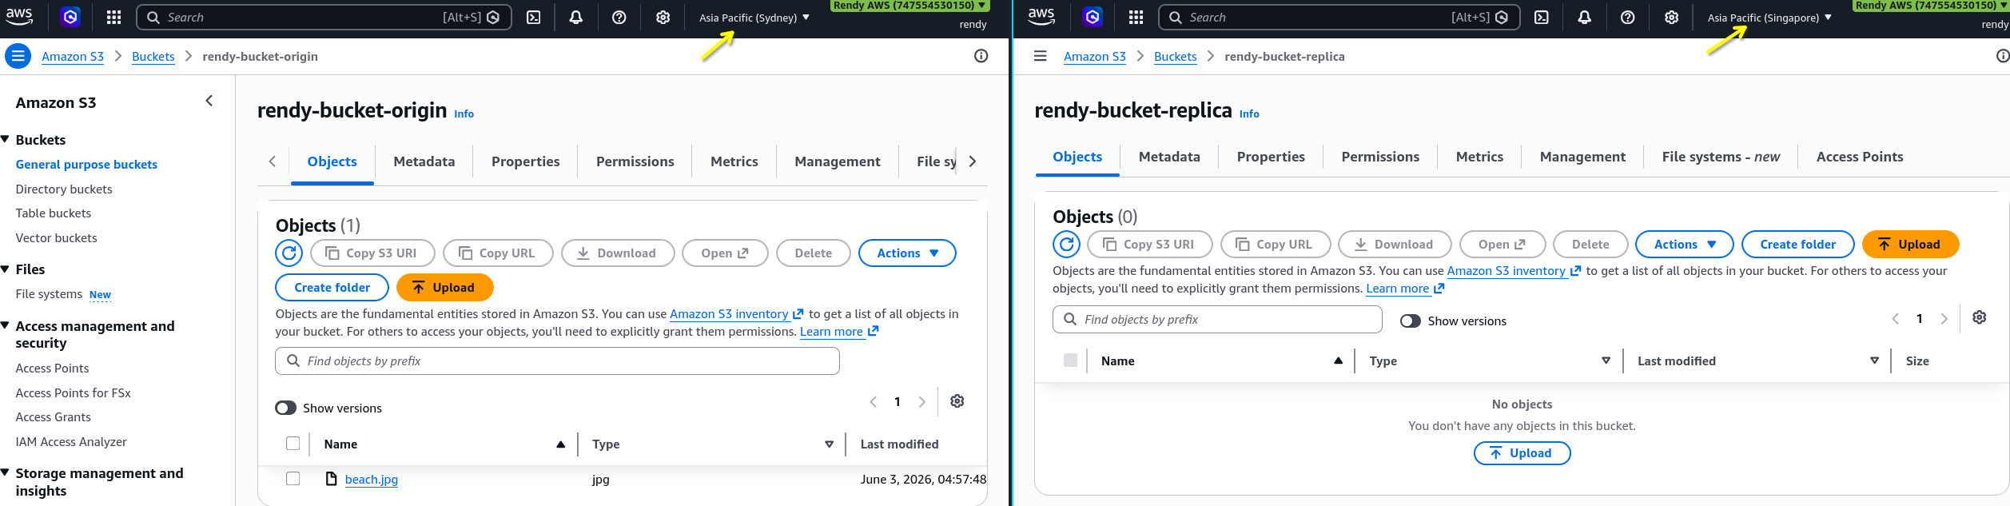Switch to the Management tab in the replica bucket
The image size is (2010, 506).
click(1582, 157)
